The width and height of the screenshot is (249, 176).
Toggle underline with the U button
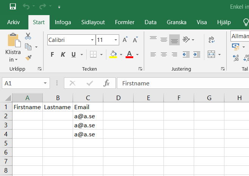coord(73,54)
